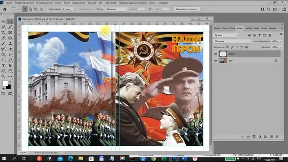Click the share icon at top right

(284, 9)
